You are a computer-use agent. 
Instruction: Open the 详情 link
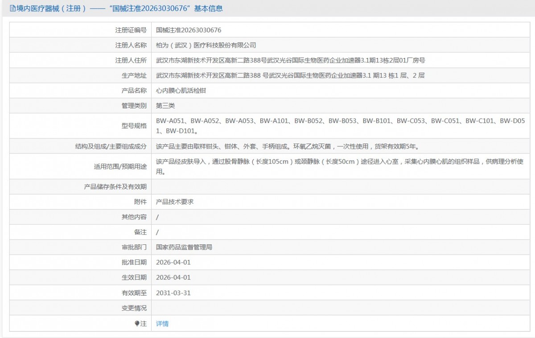point(162,324)
